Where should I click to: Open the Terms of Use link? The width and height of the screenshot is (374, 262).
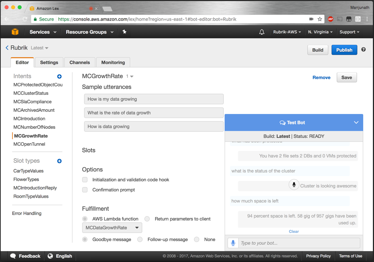(x=350, y=256)
